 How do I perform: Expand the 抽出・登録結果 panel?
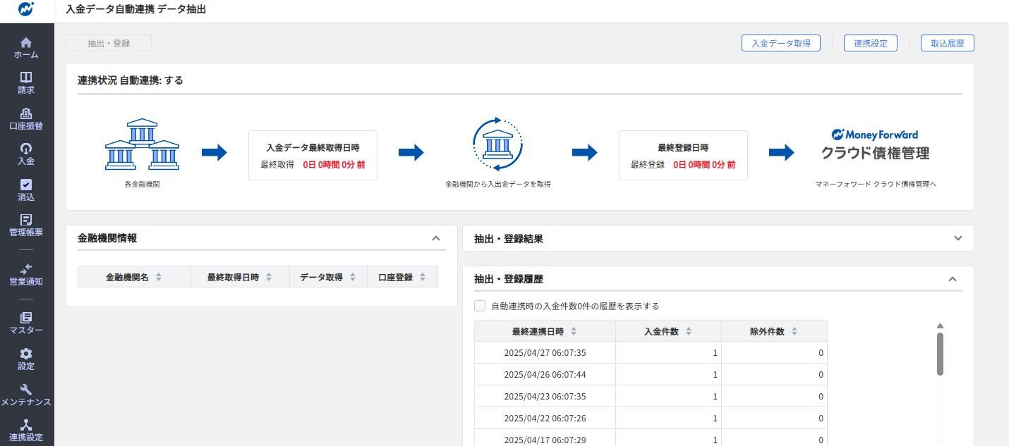957,238
